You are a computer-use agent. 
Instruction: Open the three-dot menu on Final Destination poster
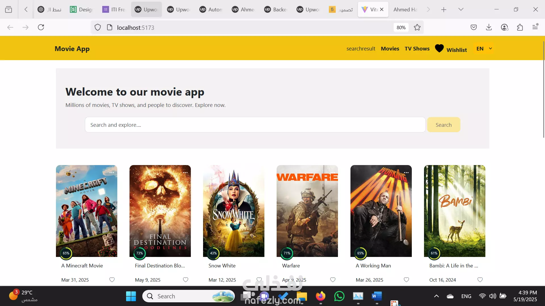coord(185,172)
